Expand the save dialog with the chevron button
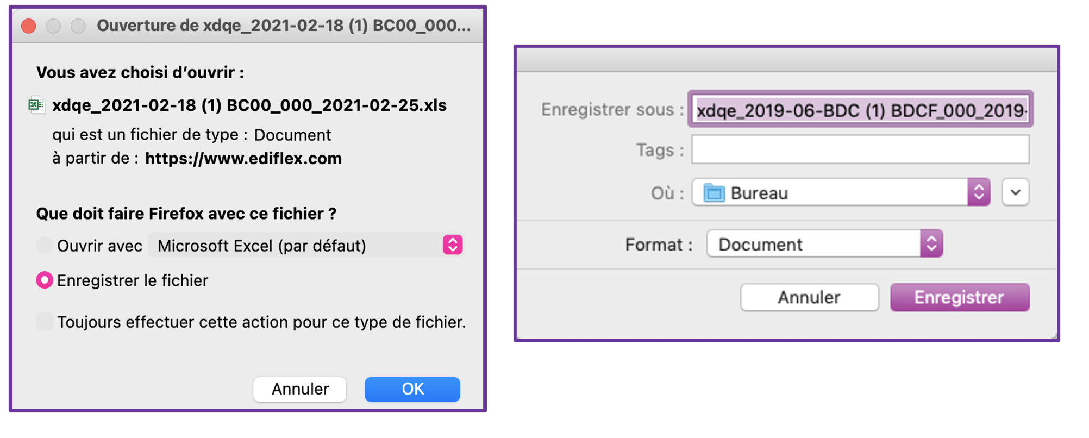 (x=1015, y=192)
